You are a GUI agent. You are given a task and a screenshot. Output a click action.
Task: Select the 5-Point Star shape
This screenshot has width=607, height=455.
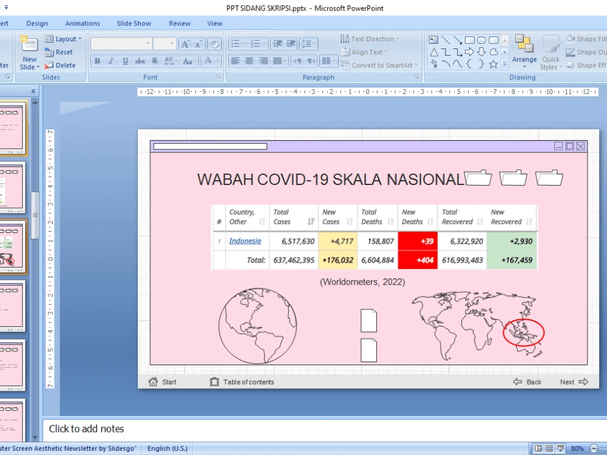(493, 64)
